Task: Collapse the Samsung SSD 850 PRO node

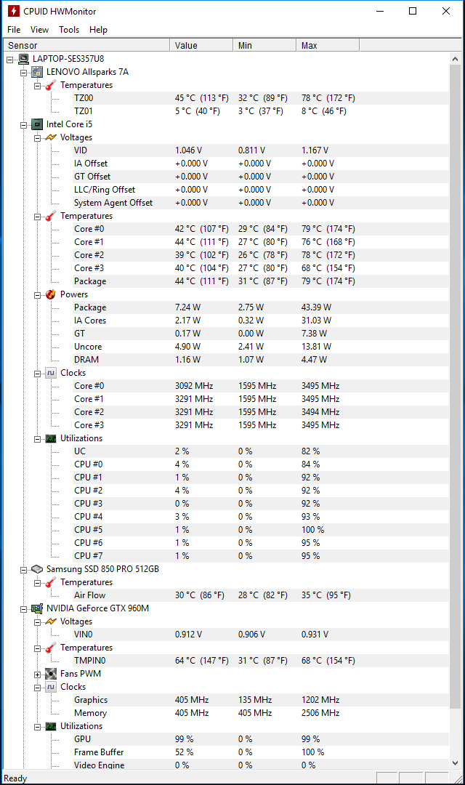Action: [x=23, y=570]
